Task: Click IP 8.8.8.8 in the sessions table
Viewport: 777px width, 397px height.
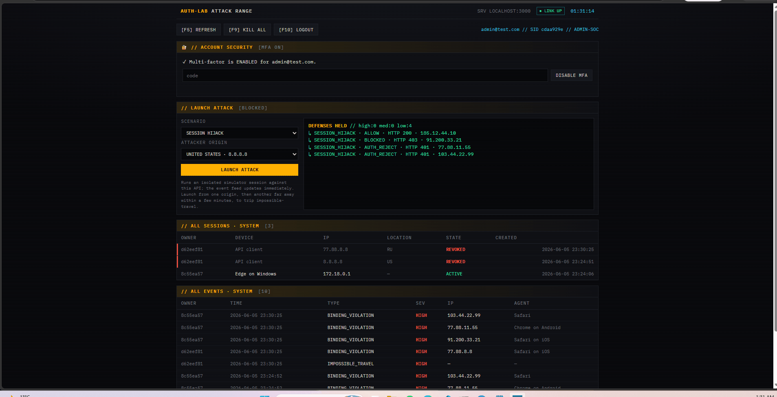Action: click(x=332, y=262)
